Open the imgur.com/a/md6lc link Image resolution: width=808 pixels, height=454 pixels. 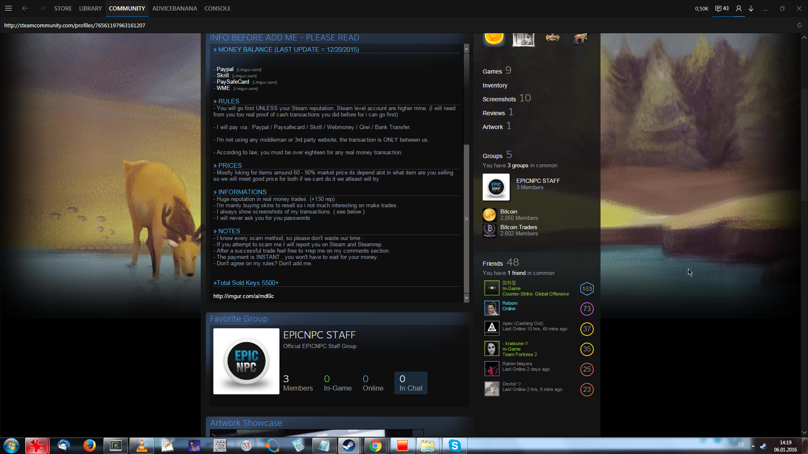(243, 296)
